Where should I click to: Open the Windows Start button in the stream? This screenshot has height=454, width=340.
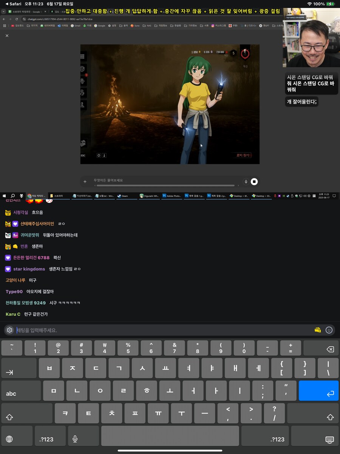click(x=5, y=196)
